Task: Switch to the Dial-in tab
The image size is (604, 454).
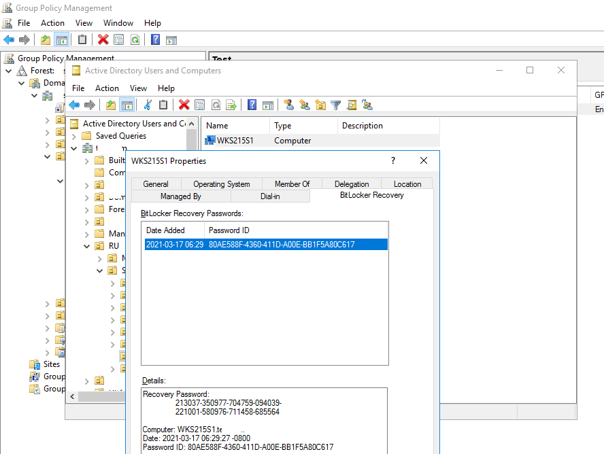Action: (270, 196)
